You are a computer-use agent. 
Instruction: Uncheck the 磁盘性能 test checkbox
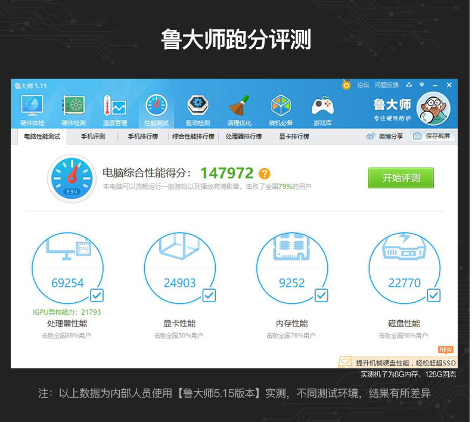pos(433,296)
